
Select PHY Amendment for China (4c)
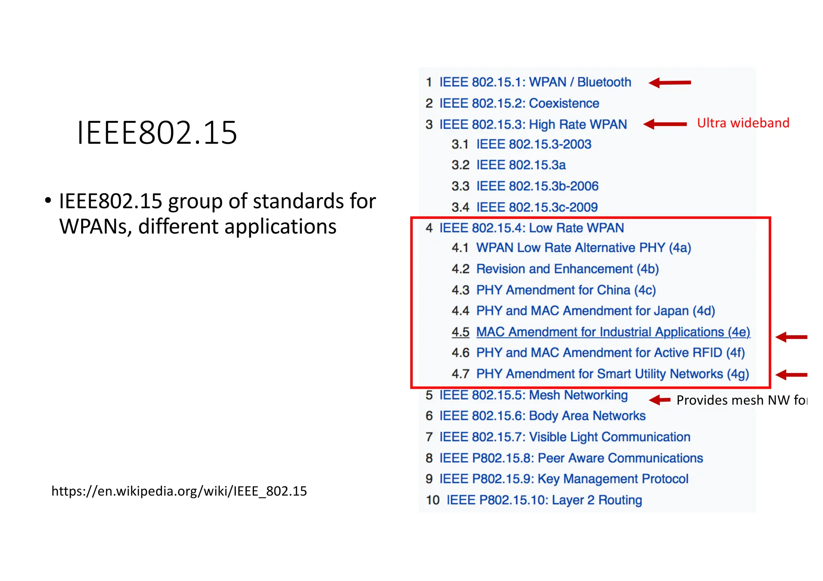tap(566, 290)
